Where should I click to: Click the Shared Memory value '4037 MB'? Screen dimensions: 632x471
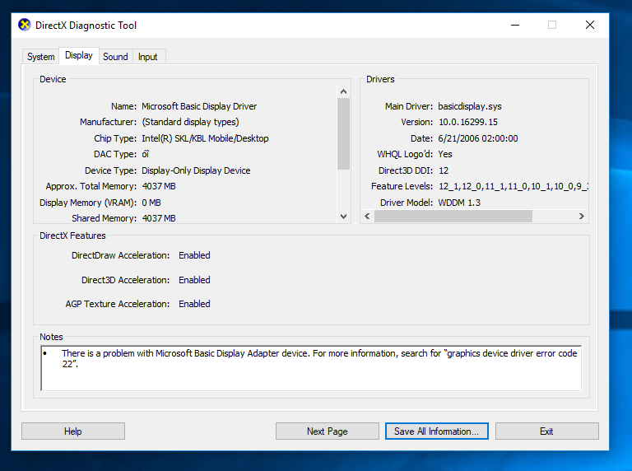point(159,218)
